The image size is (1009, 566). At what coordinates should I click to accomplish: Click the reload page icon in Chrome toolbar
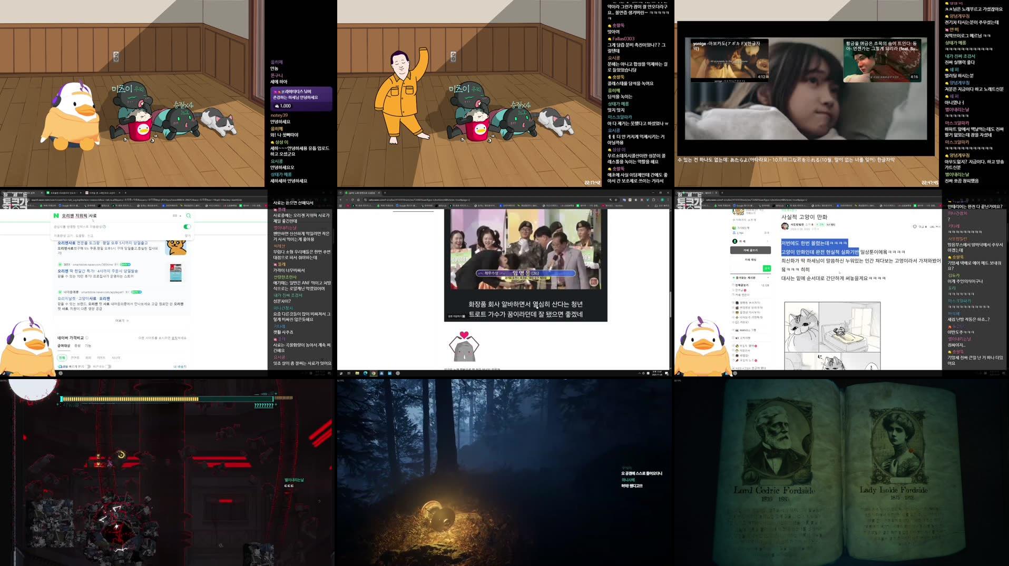pos(353,200)
